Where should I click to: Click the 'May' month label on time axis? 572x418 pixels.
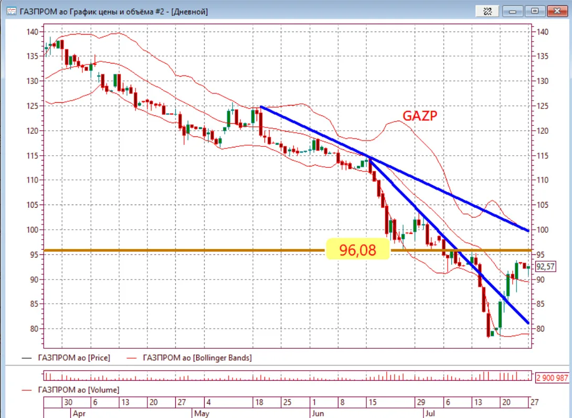click(x=202, y=413)
